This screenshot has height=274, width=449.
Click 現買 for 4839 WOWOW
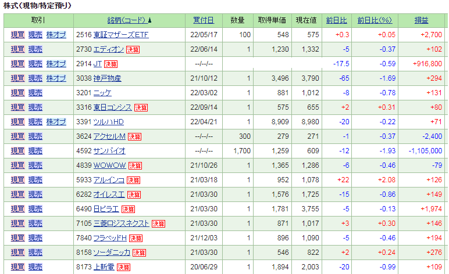(x=18, y=165)
